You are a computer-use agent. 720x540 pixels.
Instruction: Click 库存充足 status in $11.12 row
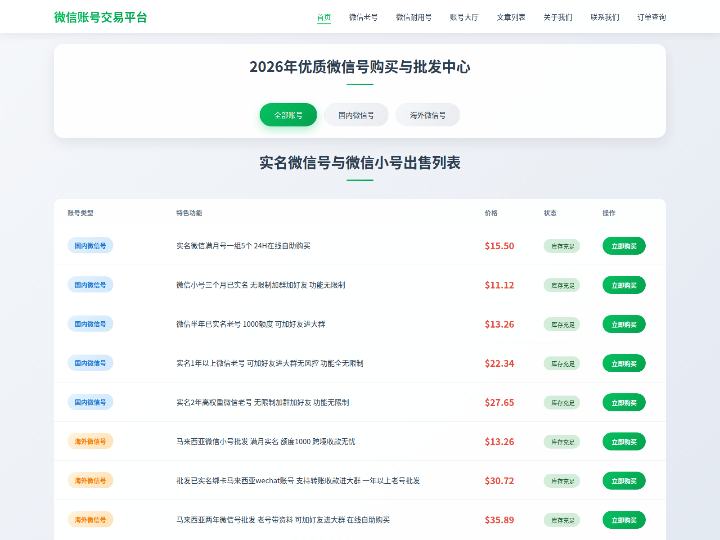(562, 285)
